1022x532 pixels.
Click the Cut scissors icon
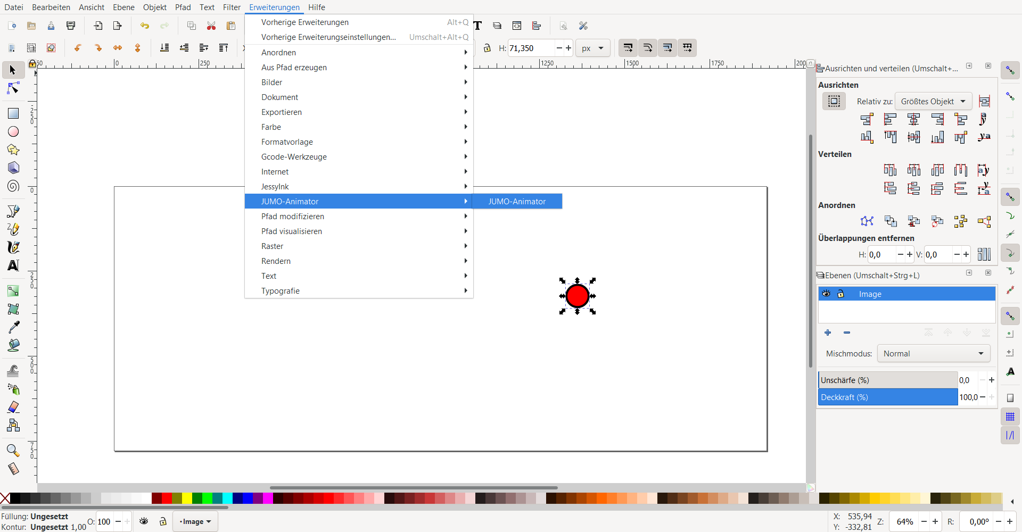coord(211,26)
